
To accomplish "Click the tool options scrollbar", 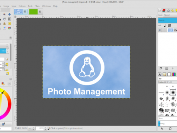I will [x=11, y=52].
